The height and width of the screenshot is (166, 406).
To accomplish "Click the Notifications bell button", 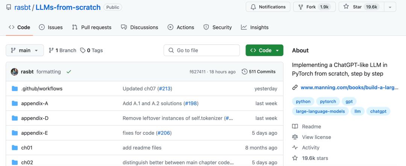I will (x=268, y=7).
